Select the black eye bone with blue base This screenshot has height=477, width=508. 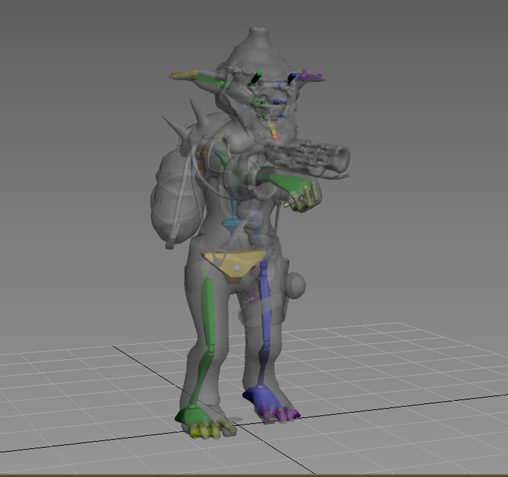click(x=291, y=78)
